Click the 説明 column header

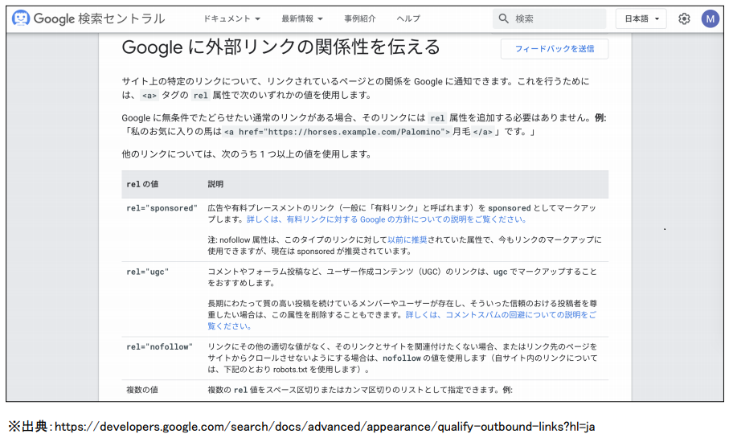[215, 184]
